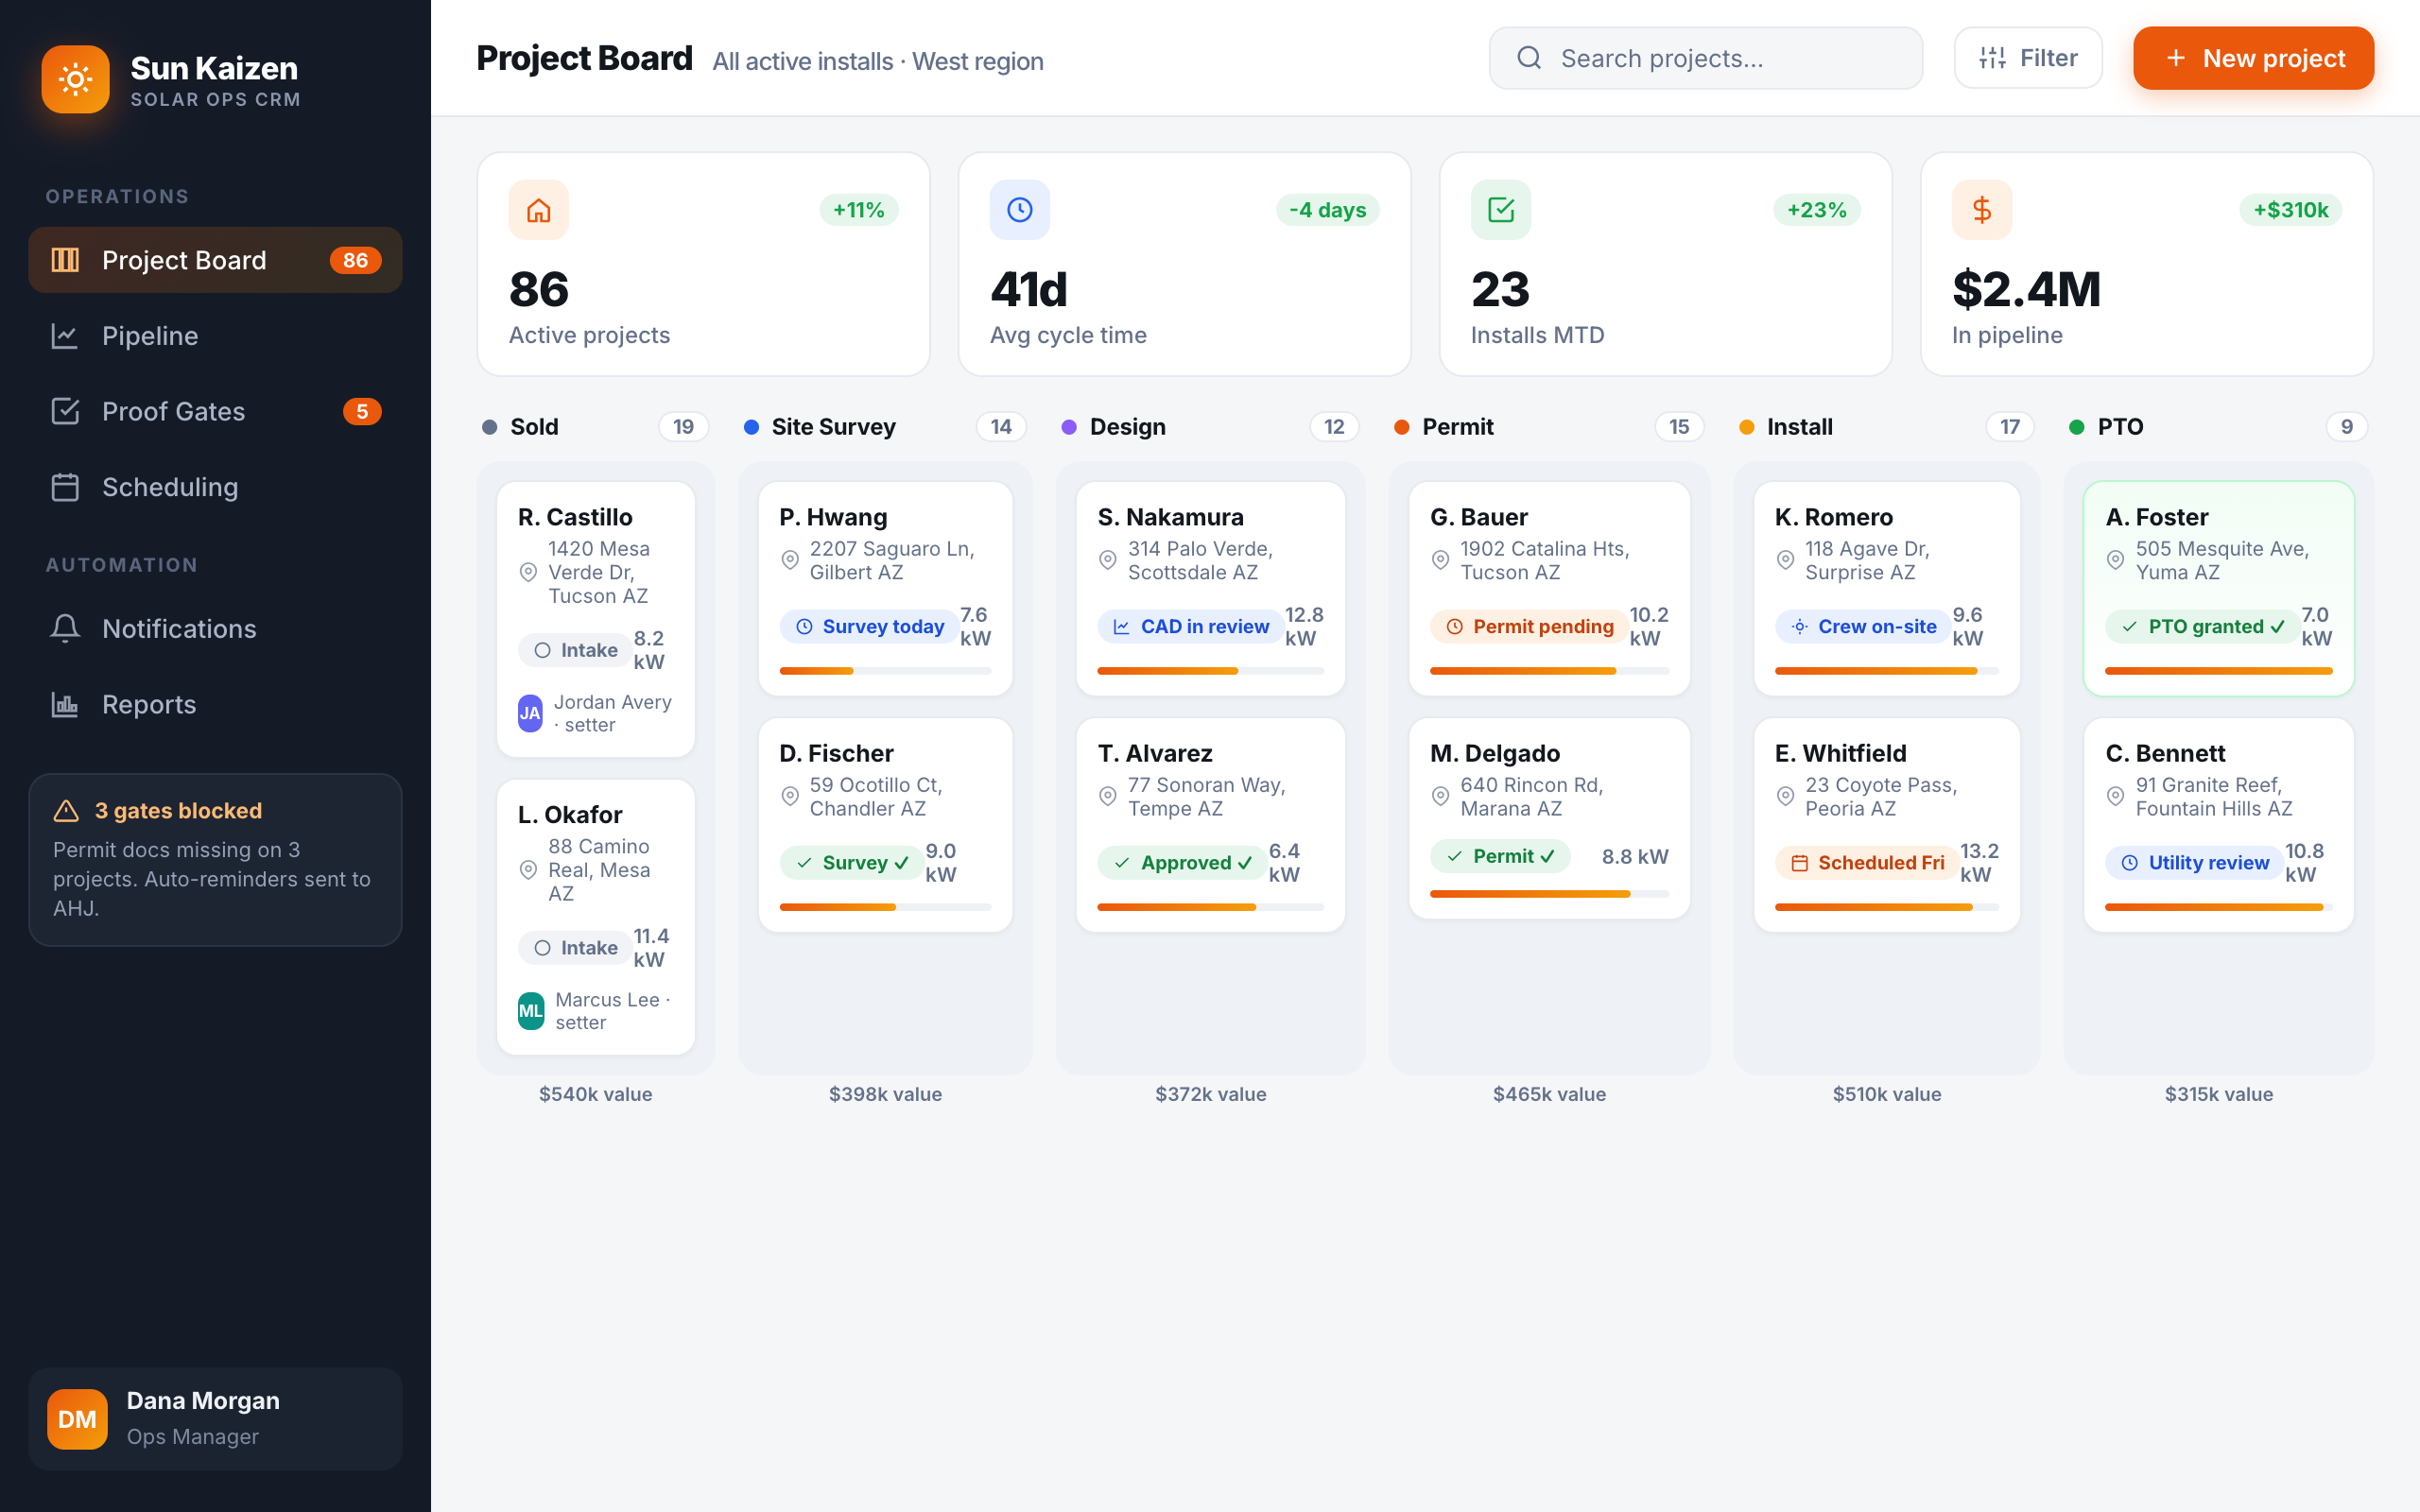Screen dimensions: 2420x1512
Task: Click the +$310k badge
Action: 2291,210
